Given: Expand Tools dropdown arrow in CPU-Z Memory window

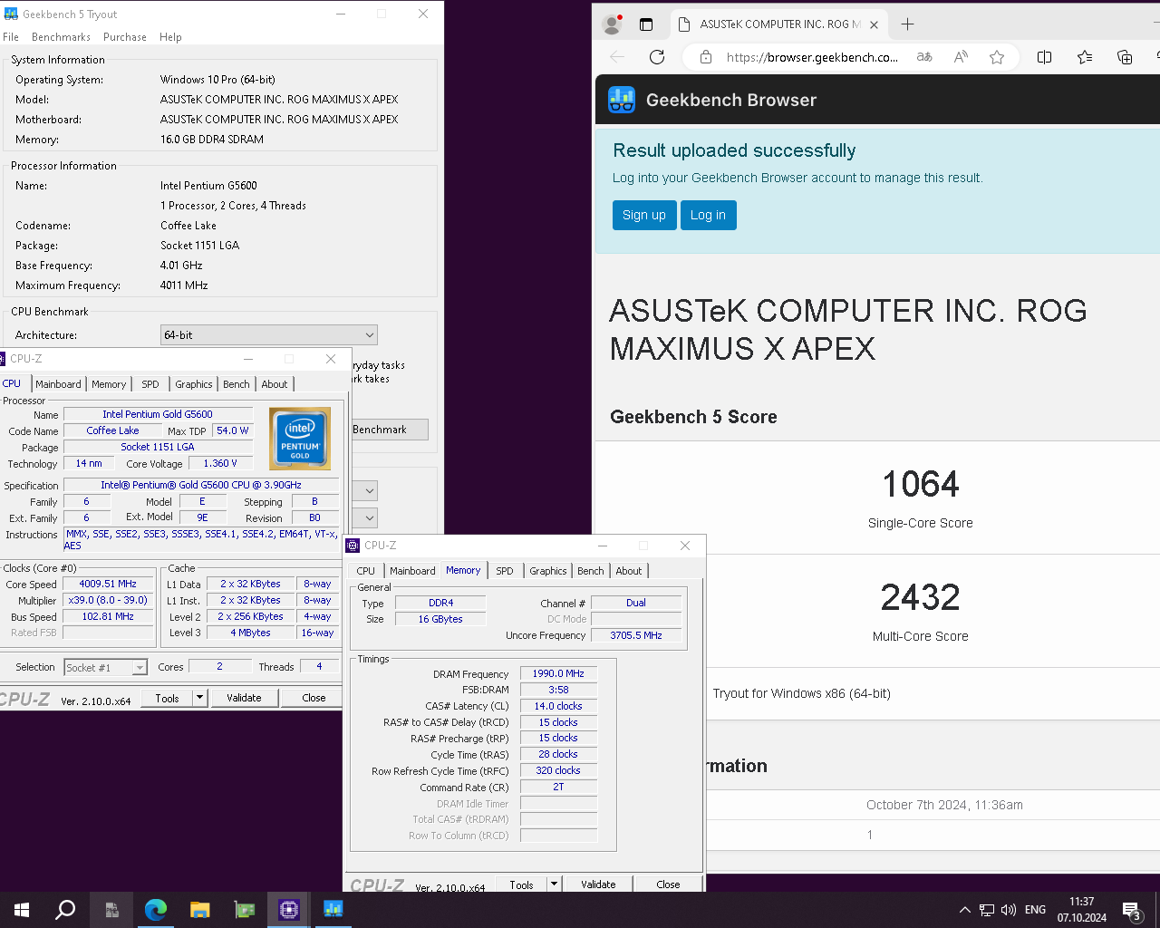Looking at the screenshot, I should (554, 884).
